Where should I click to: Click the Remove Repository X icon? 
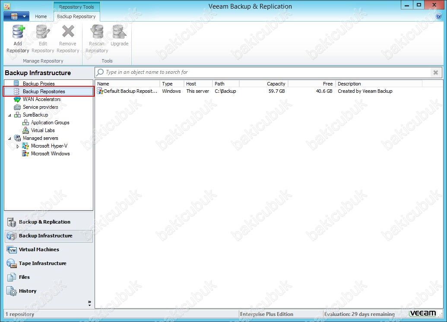[x=68, y=32]
